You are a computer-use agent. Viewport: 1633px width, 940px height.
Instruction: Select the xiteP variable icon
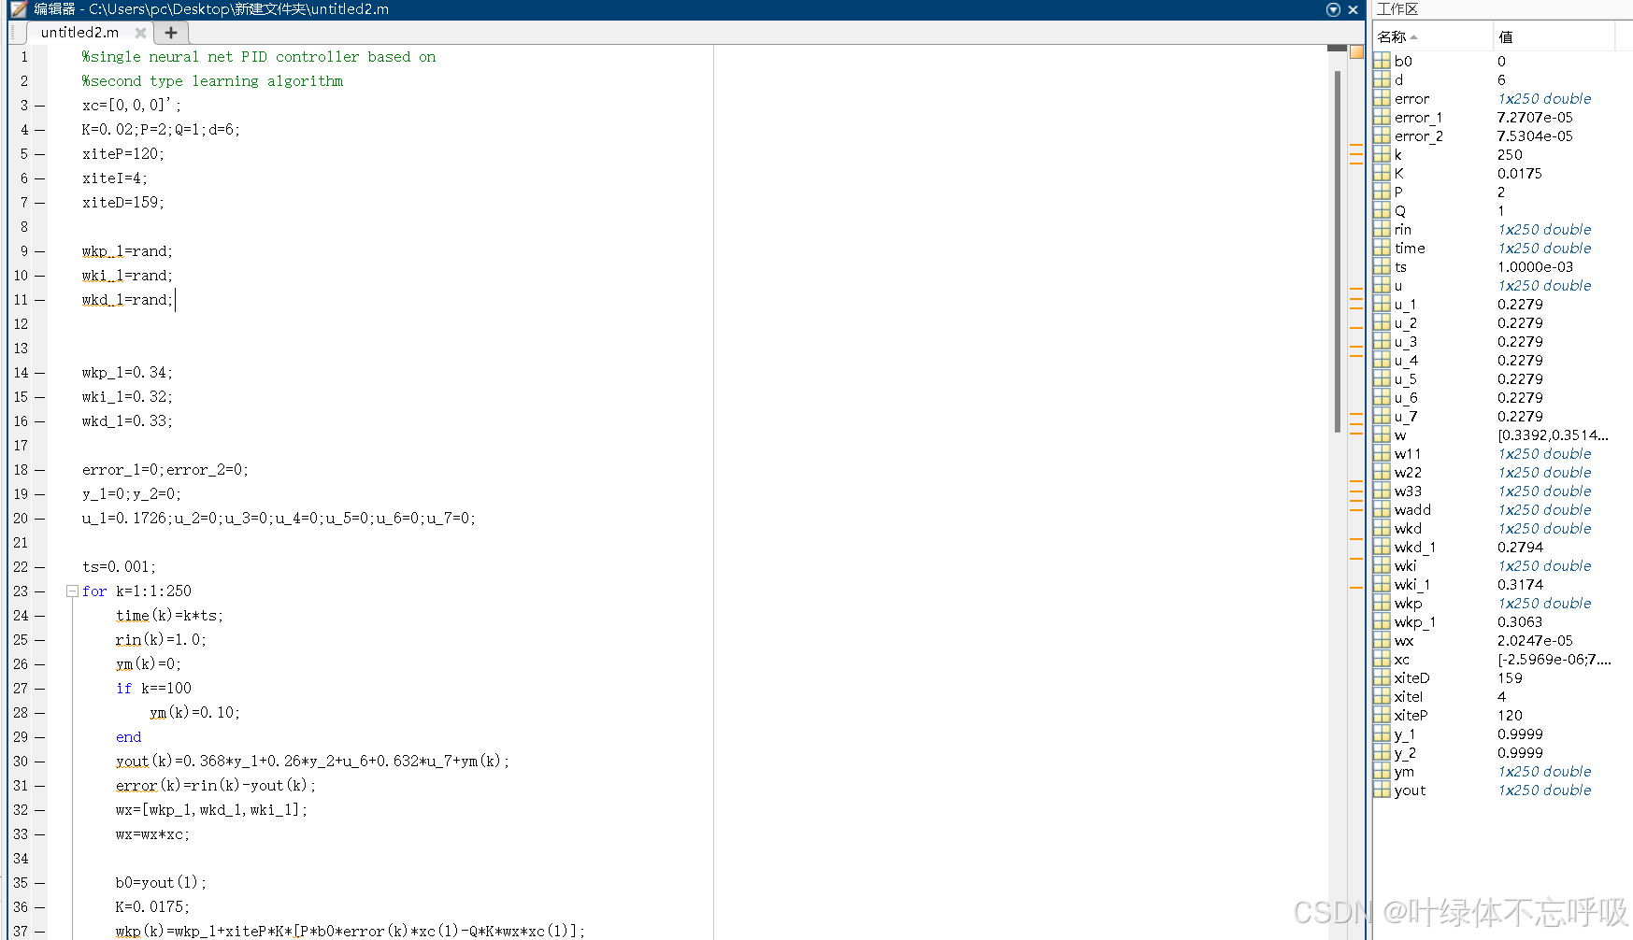[x=1382, y=715]
